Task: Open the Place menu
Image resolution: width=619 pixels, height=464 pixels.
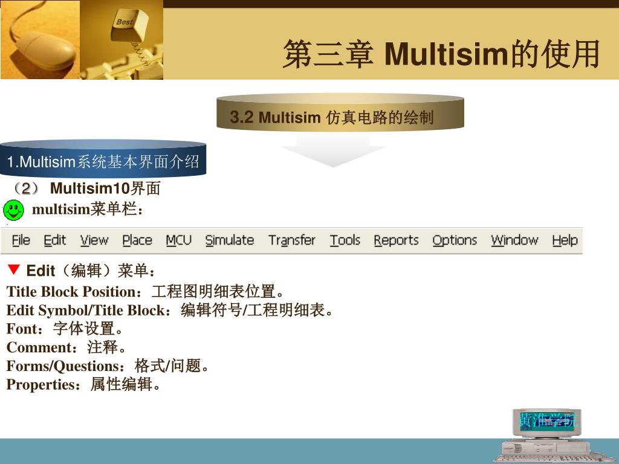Action: [x=137, y=240]
